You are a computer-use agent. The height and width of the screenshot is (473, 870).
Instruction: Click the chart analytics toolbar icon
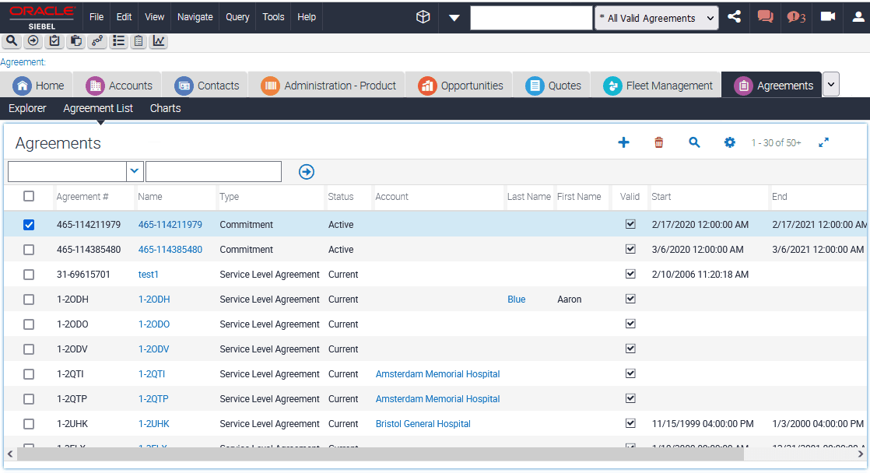coord(158,41)
